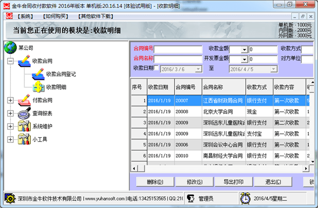318x208 pixels.
Task: Click the 小工具 tools icon
Action: coord(24,139)
